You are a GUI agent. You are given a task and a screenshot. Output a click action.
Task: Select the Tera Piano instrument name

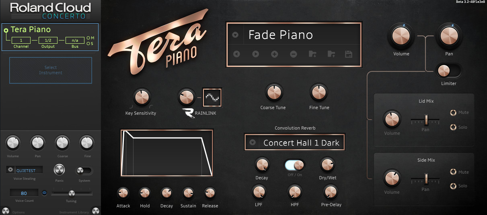(x=31, y=29)
